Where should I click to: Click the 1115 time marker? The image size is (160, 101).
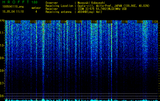point(79,22)
